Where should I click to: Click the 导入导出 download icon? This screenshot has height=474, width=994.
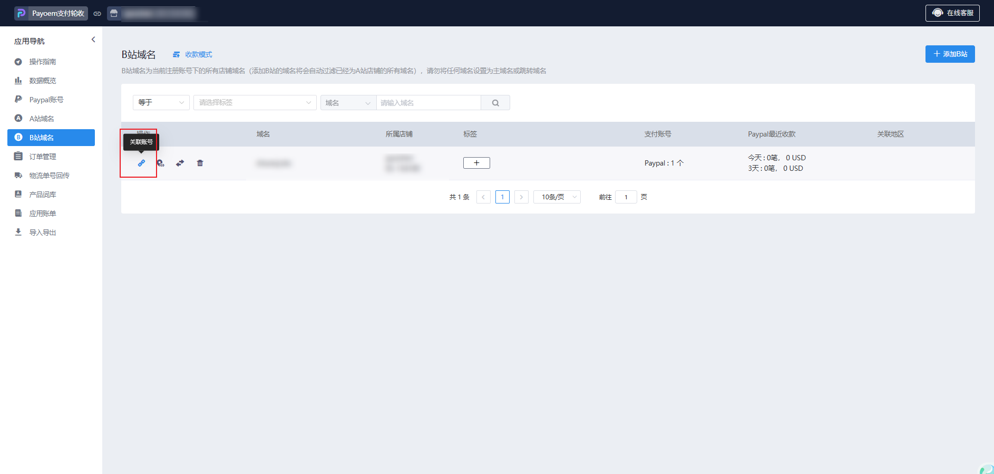[x=18, y=232]
